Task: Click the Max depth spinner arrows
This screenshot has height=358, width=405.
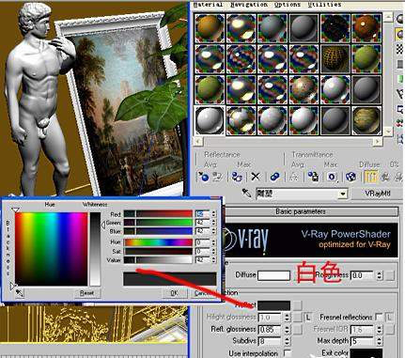Action: tap(380, 341)
